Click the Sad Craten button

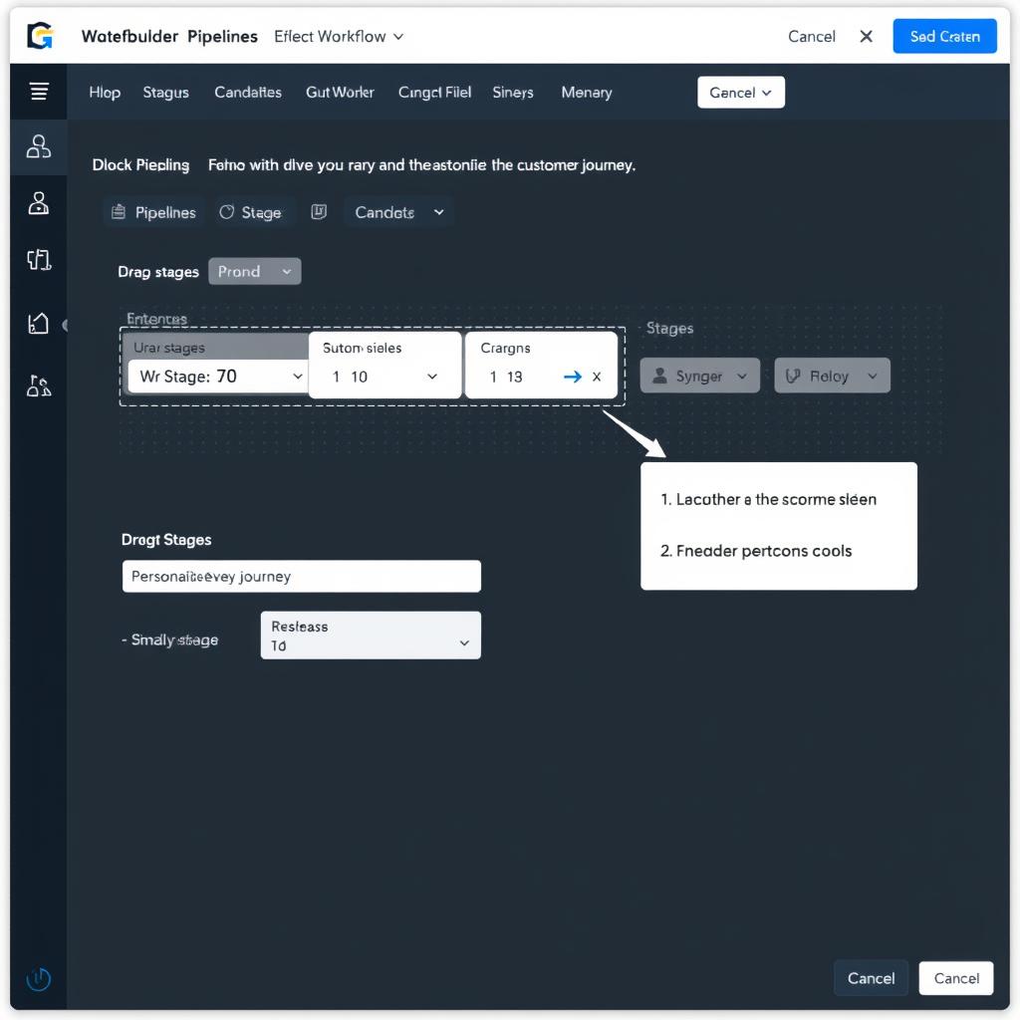tap(943, 36)
